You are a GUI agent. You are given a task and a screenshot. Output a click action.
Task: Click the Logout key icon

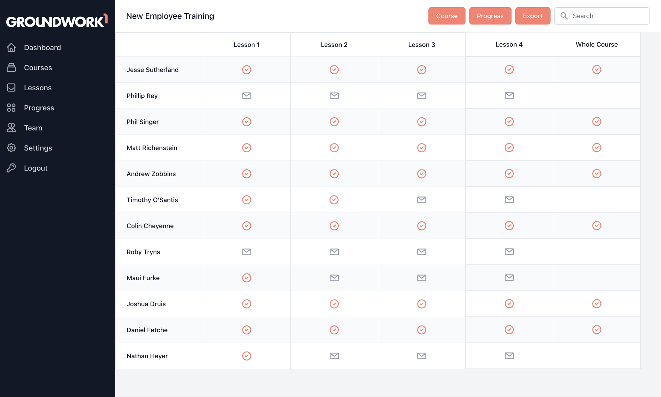tap(11, 168)
